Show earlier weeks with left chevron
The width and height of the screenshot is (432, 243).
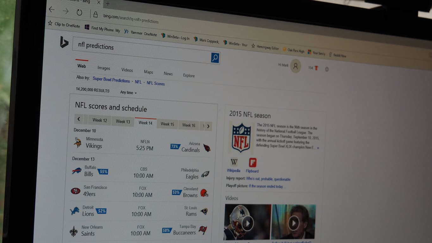(x=79, y=119)
